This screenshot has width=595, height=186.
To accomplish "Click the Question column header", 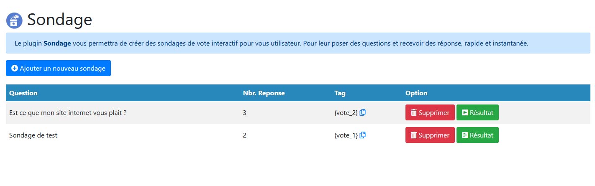I will 23,93.
